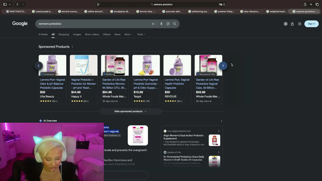Screen dimensions: 322x181
Task: Open the Google apps grid
Action: pyautogui.click(x=300, y=24)
